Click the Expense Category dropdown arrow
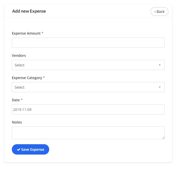The image size is (180, 172). point(160,87)
